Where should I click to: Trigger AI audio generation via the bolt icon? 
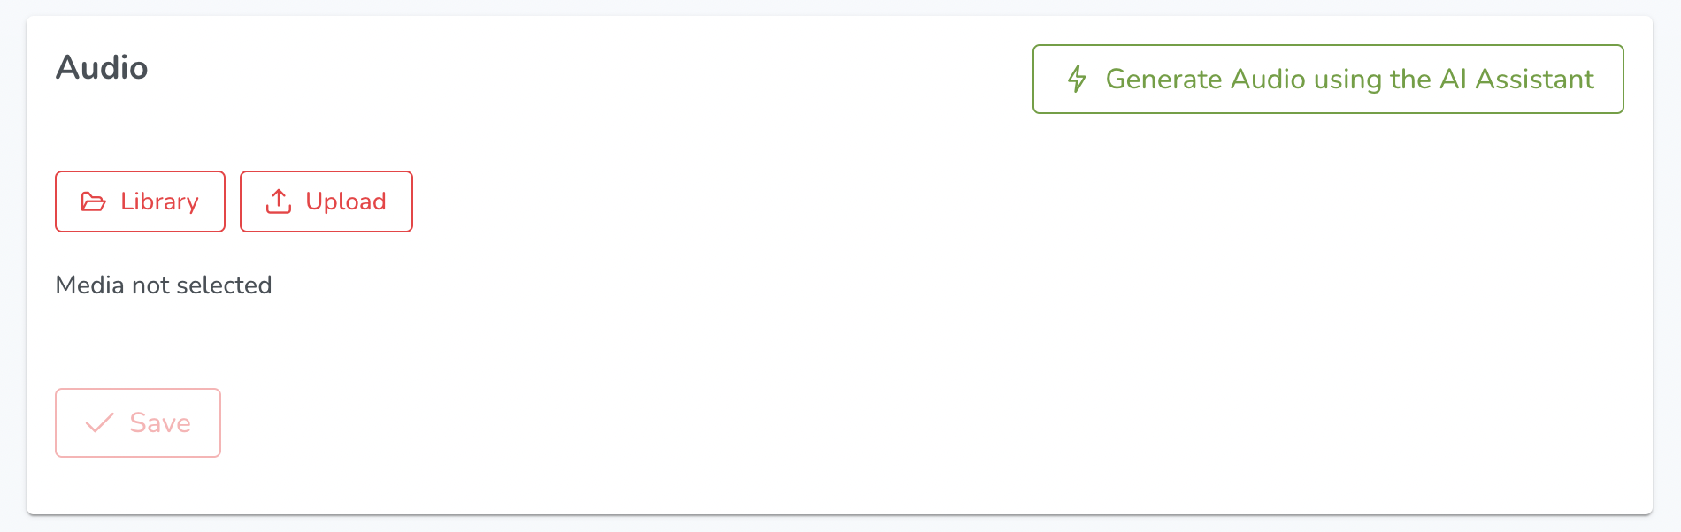[1077, 79]
